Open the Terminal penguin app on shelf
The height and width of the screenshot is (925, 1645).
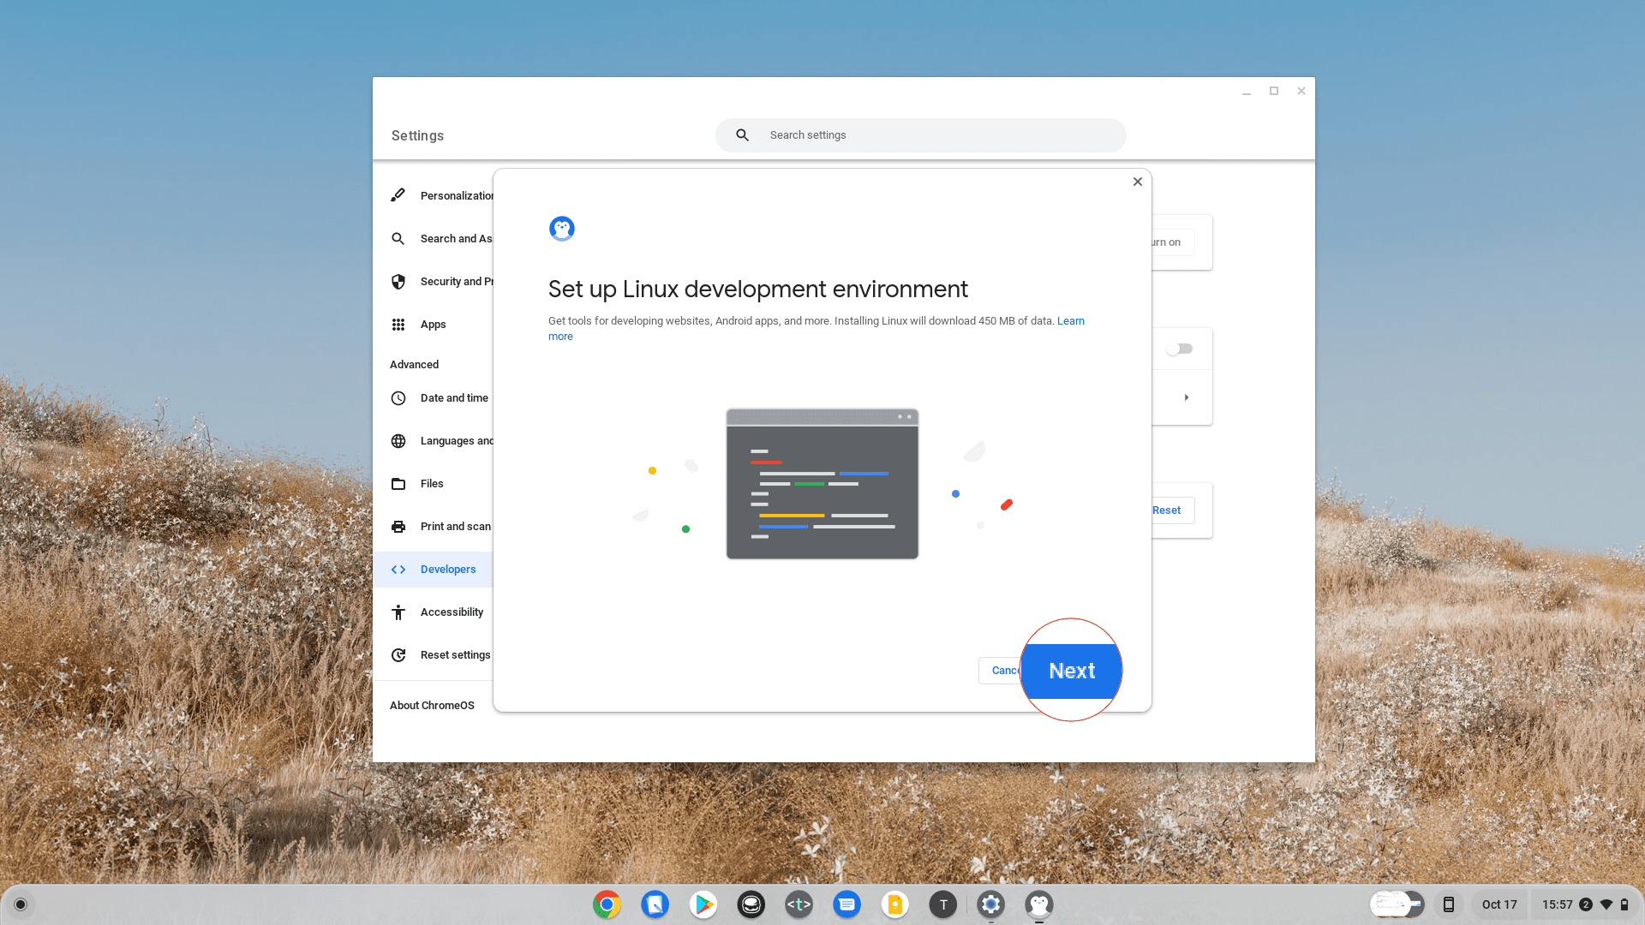(1038, 904)
